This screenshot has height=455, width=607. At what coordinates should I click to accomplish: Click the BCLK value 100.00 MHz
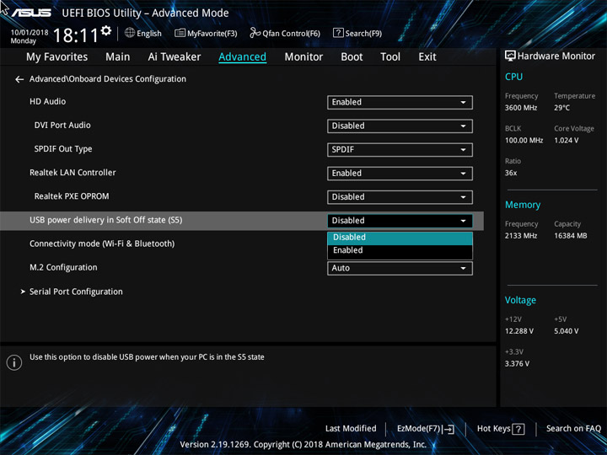coord(524,140)
